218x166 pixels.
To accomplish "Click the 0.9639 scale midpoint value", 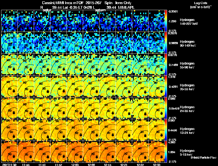I will point(173,43).
